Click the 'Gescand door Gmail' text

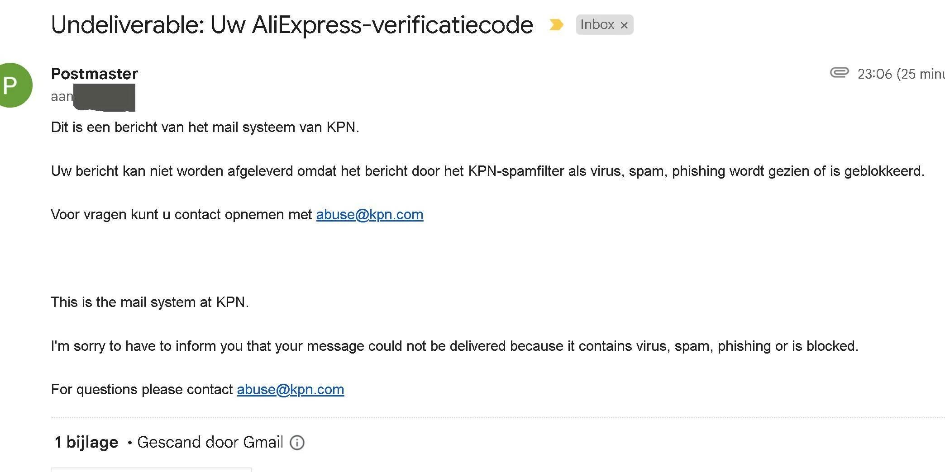pyautogui.click(x=210, y=442)
